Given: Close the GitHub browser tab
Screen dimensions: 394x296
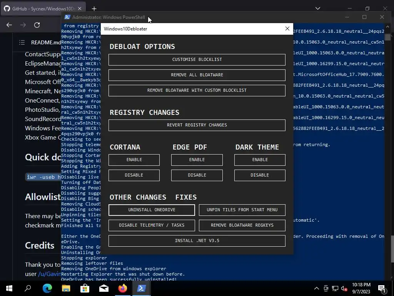Looking at the screenshot, I should [x=80, y=8].
